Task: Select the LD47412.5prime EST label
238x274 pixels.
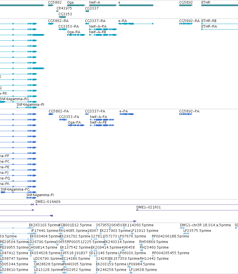Action: [x=14, y=253]
